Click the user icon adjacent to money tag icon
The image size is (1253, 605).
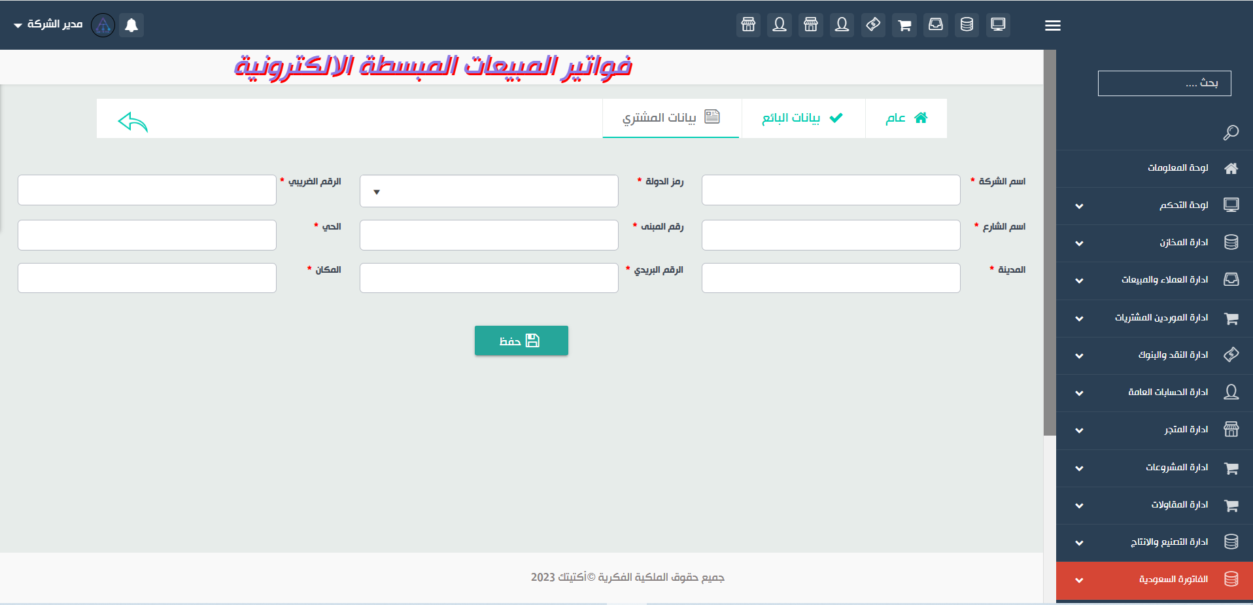842,25
